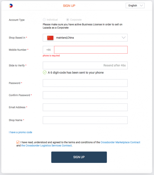Viewport: 154px width, 175px height.
Task: Select the Corporate account type
Action: pos(68,20)
